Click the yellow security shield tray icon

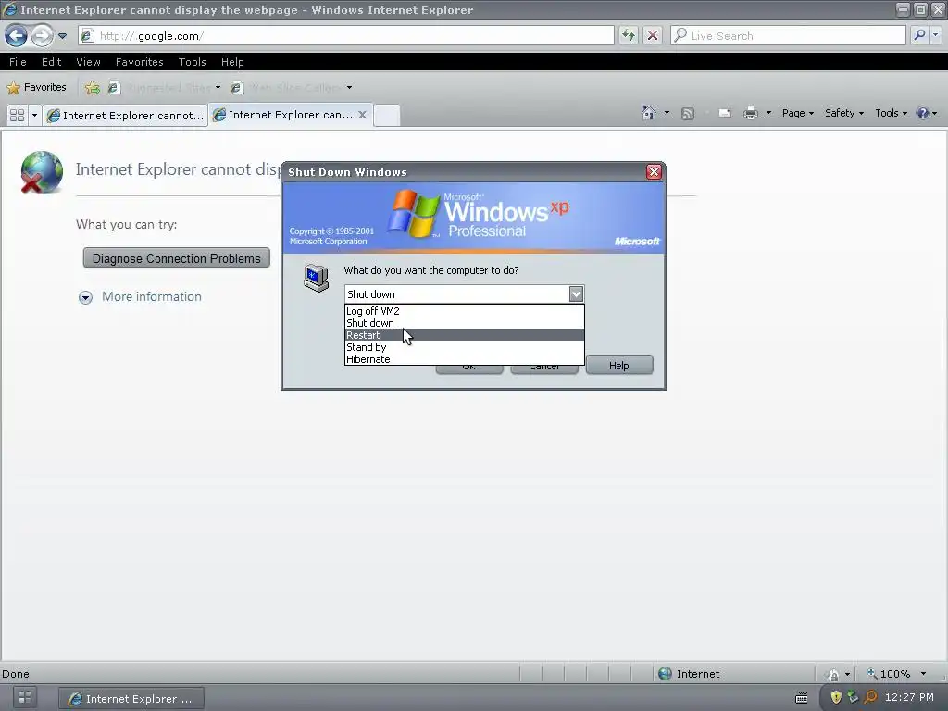coord(836,697)
